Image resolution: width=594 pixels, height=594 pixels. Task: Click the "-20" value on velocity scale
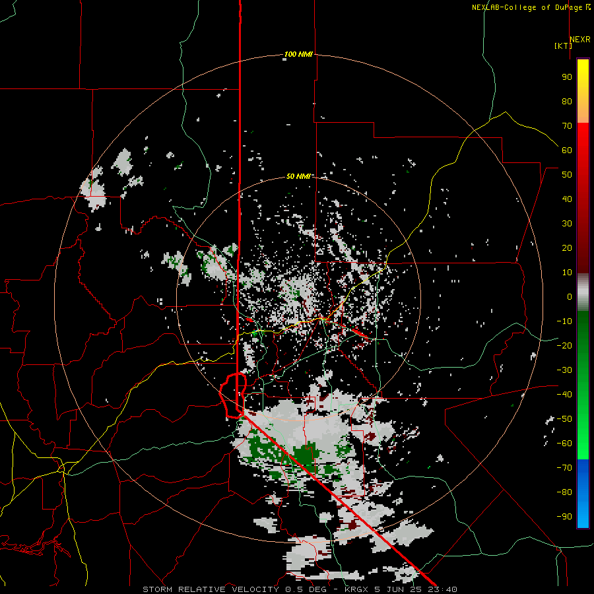point(564,346)
